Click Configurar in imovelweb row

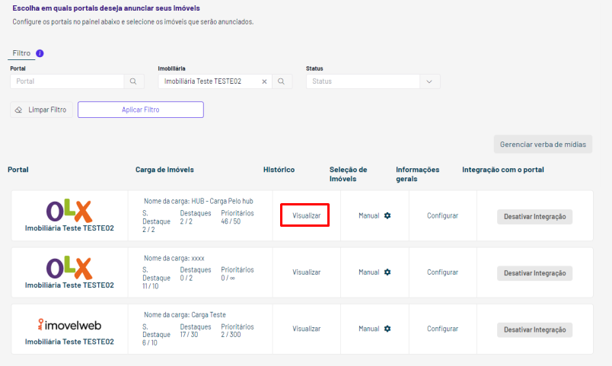[x=442, y=329]
